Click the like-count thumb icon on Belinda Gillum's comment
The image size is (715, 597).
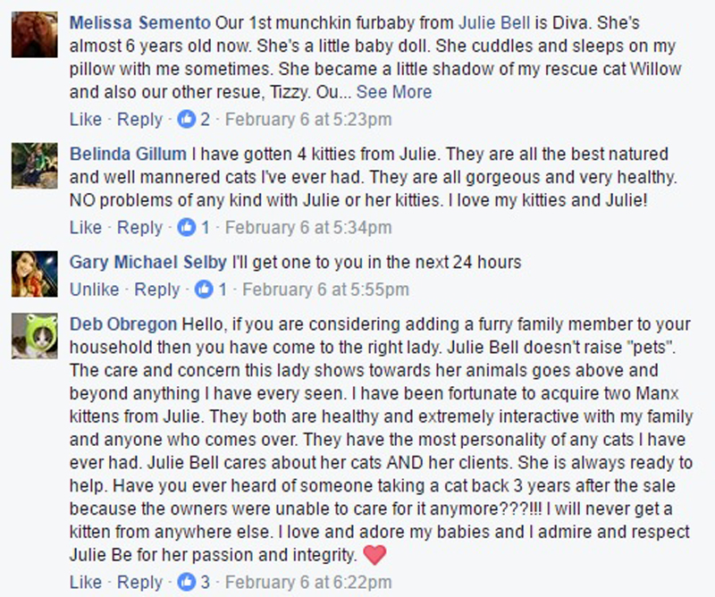(187, 227)
